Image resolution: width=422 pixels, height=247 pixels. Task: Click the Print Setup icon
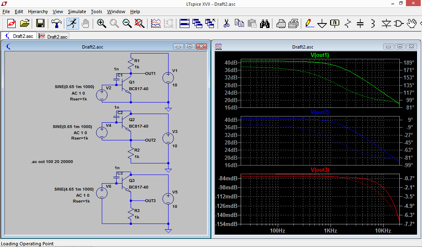[x=281, y=23]
